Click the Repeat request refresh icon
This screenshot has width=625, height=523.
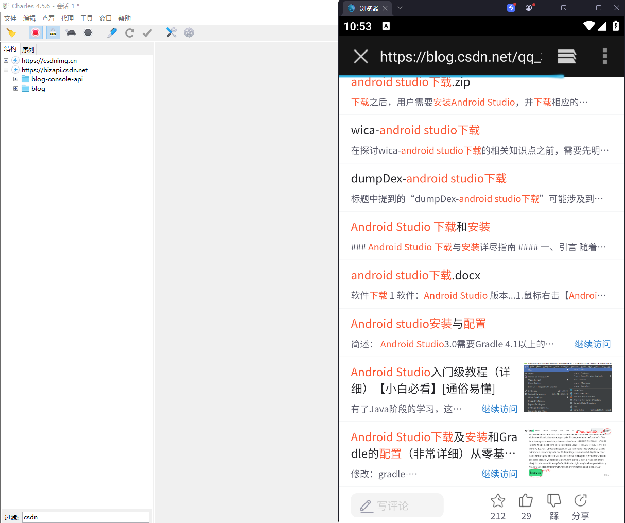coord(130,32)
